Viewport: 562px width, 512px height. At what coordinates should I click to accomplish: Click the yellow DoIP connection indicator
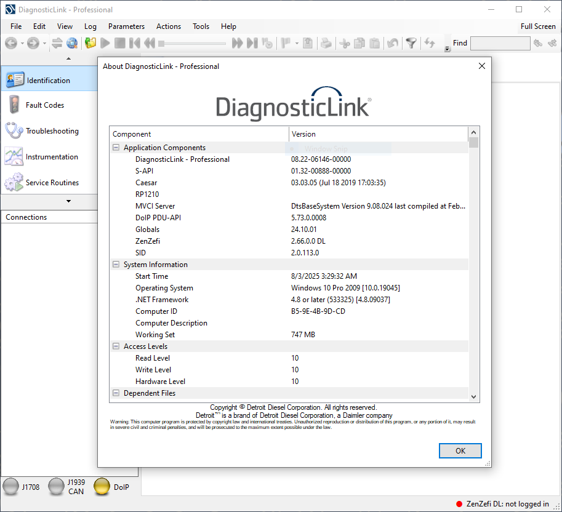102,487
